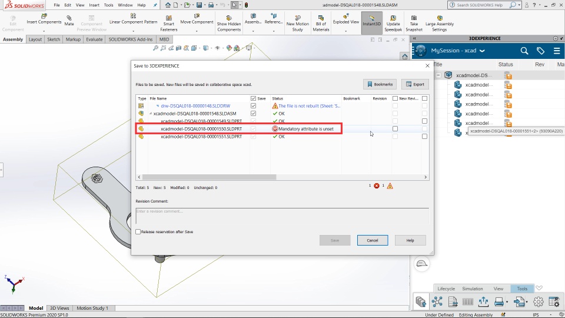Switch to the Lifecycle tab
Screen dimensions: 565x318
pos(446,289)
